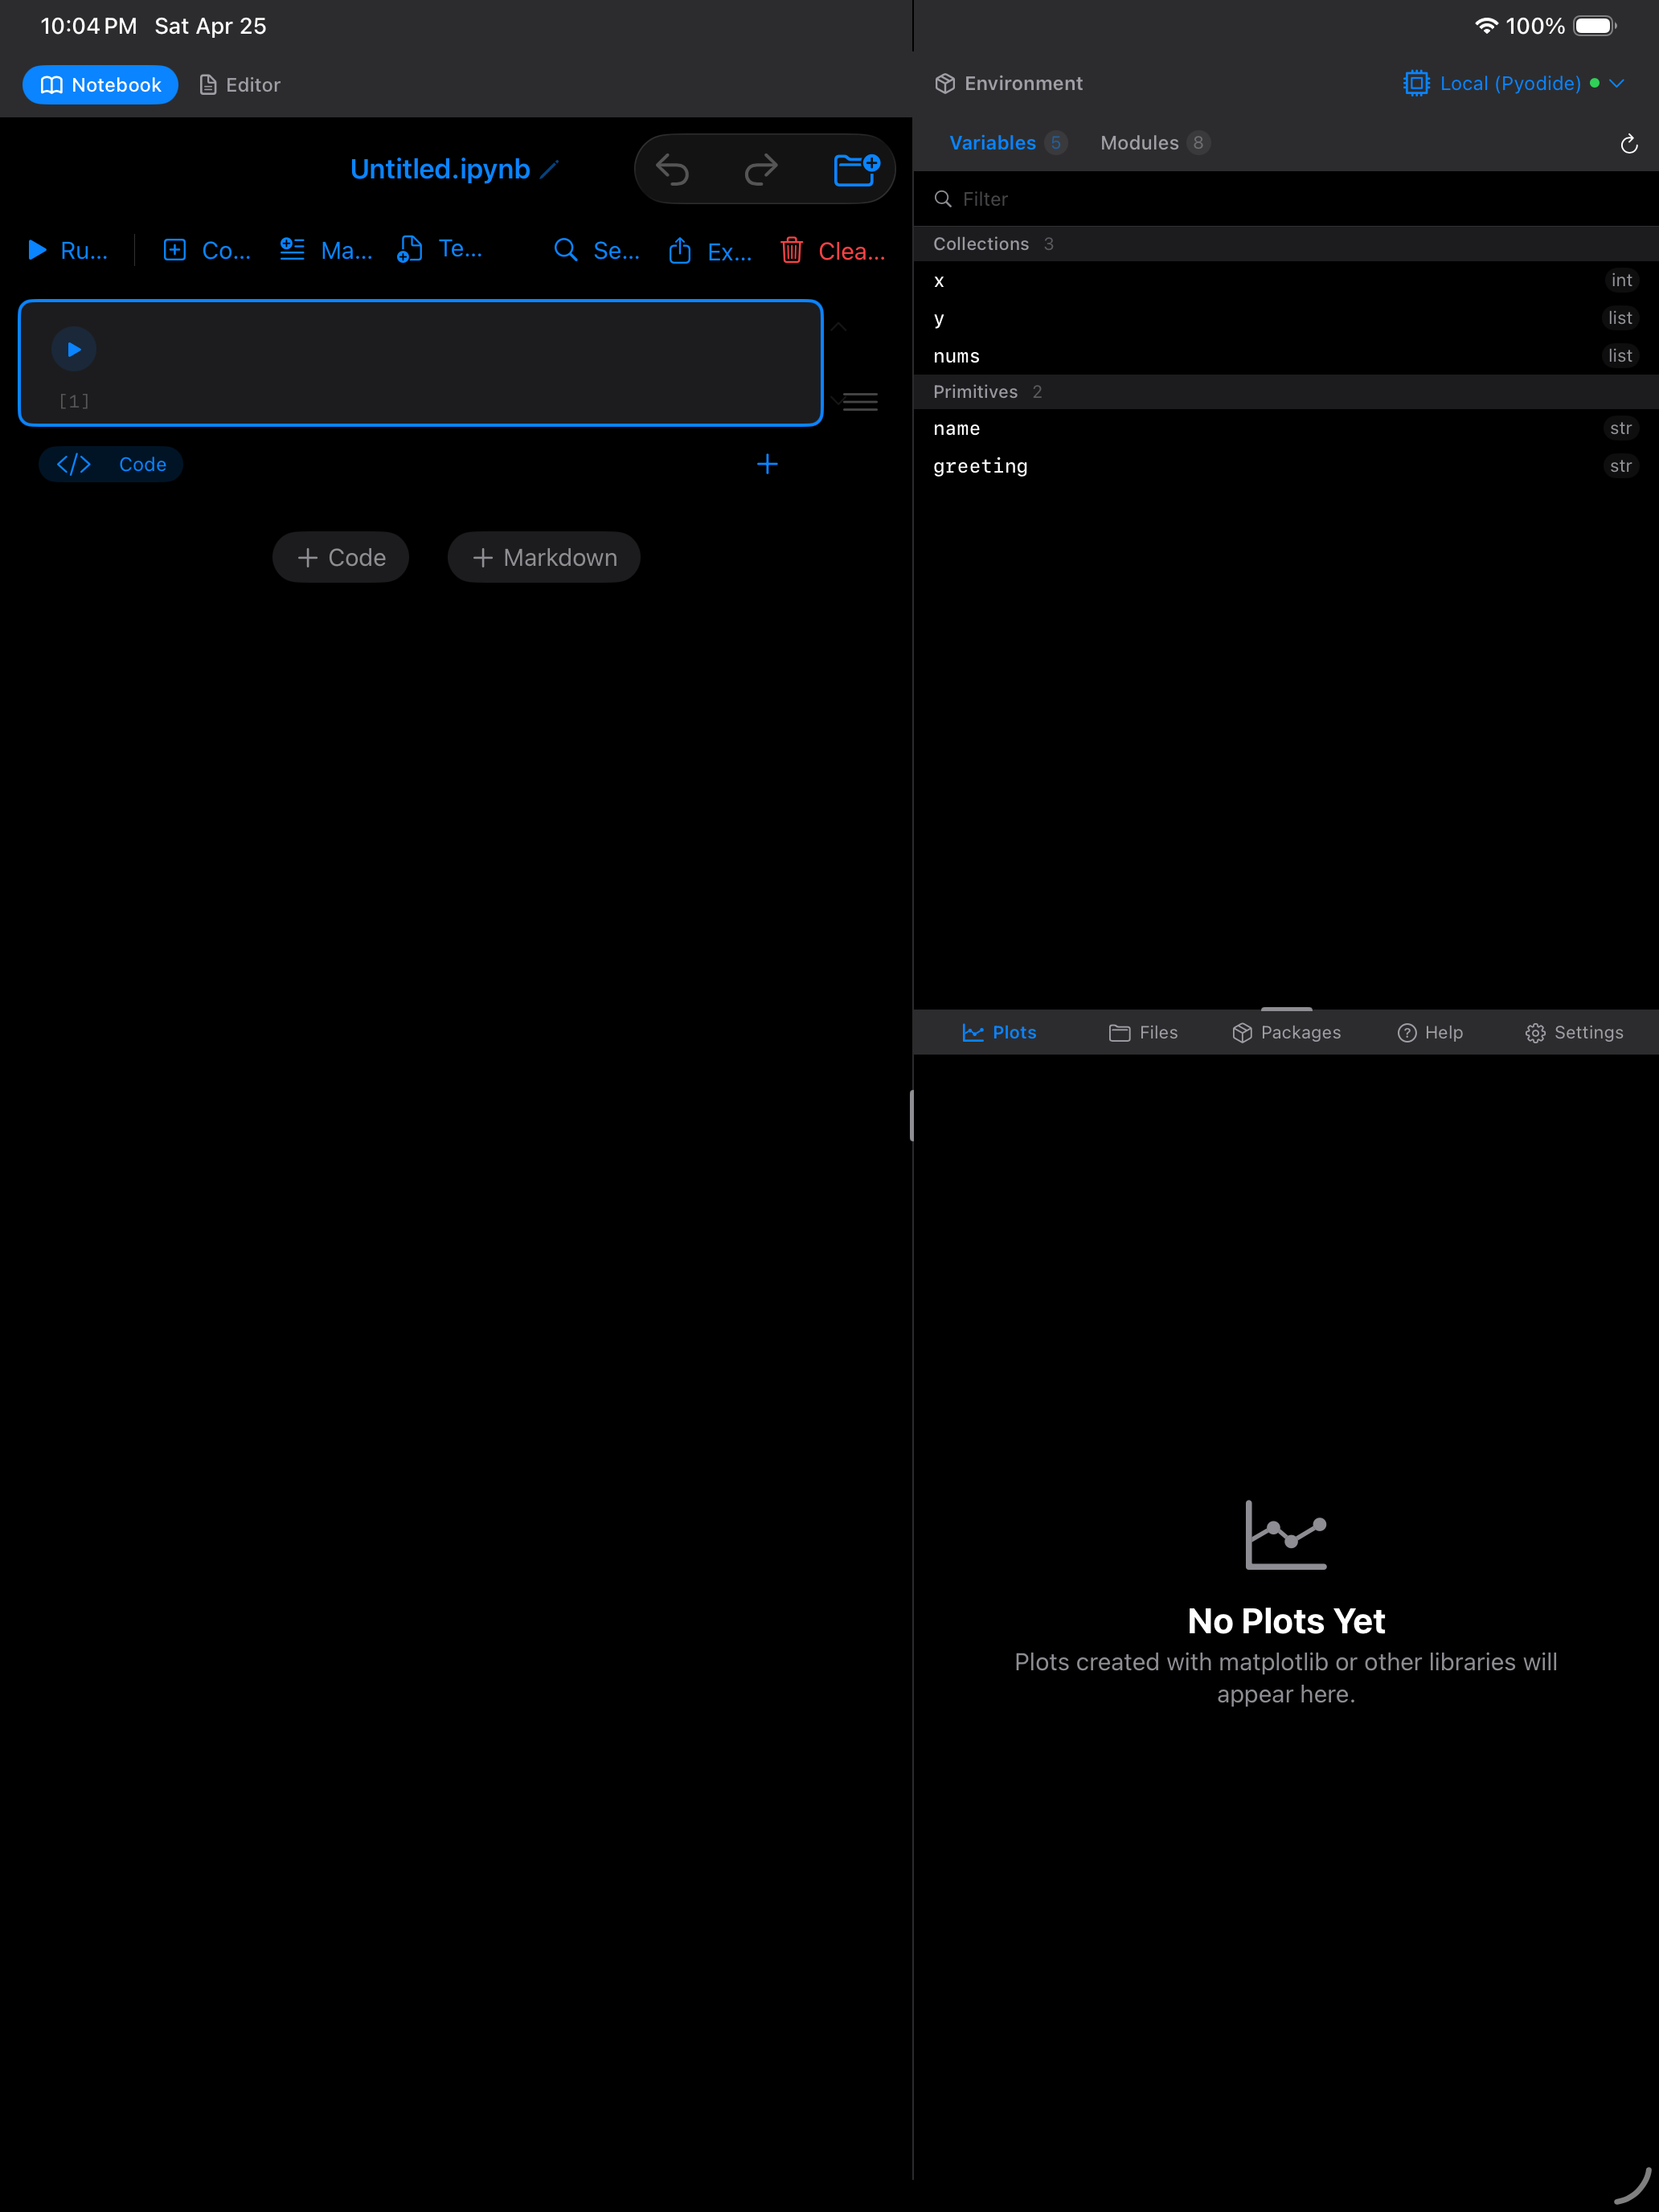Open the cell drag handle menu

(860, 402)
